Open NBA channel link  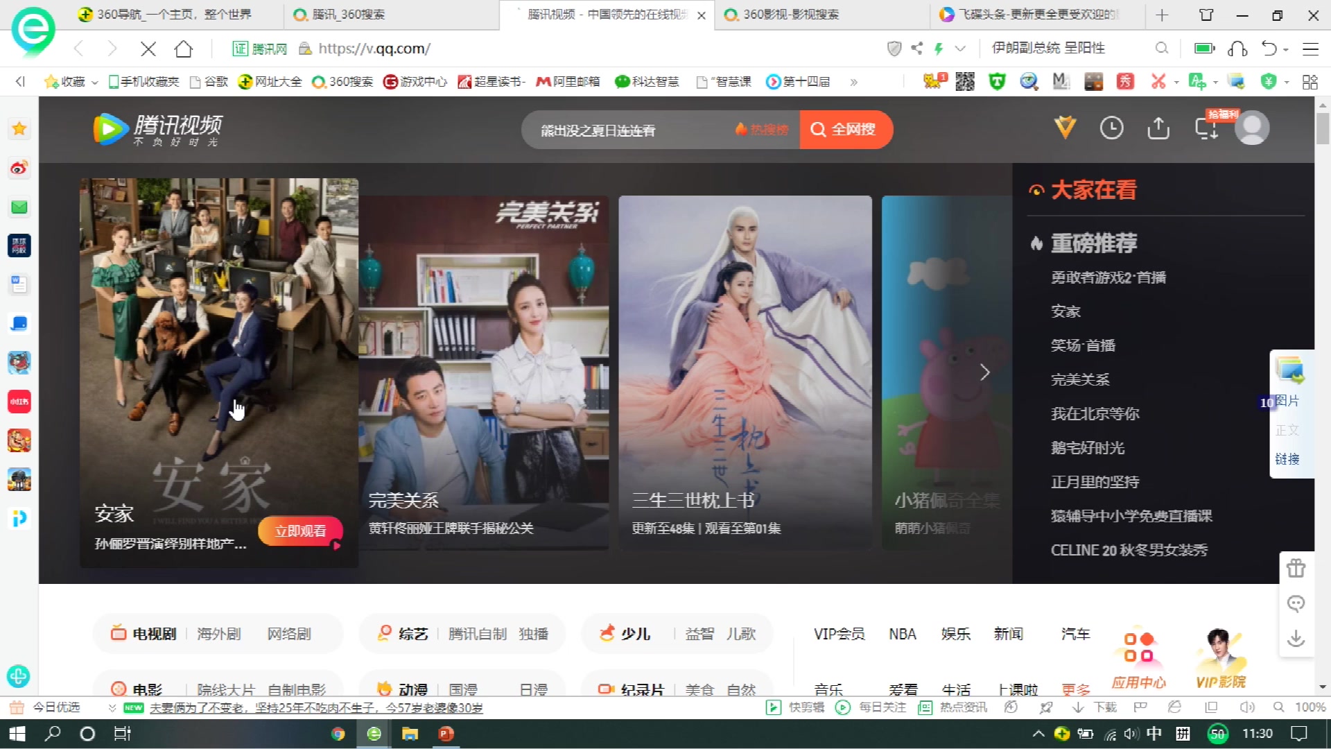pos(903,634)
